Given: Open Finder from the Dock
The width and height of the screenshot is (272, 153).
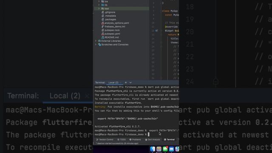Looking at the screenshot, I should (x=153, y=149).
